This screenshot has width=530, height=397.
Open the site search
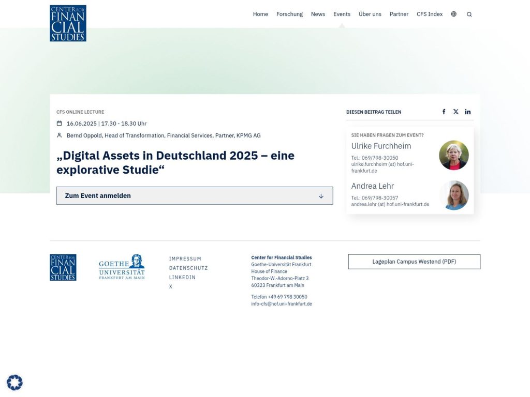[469, 14]
